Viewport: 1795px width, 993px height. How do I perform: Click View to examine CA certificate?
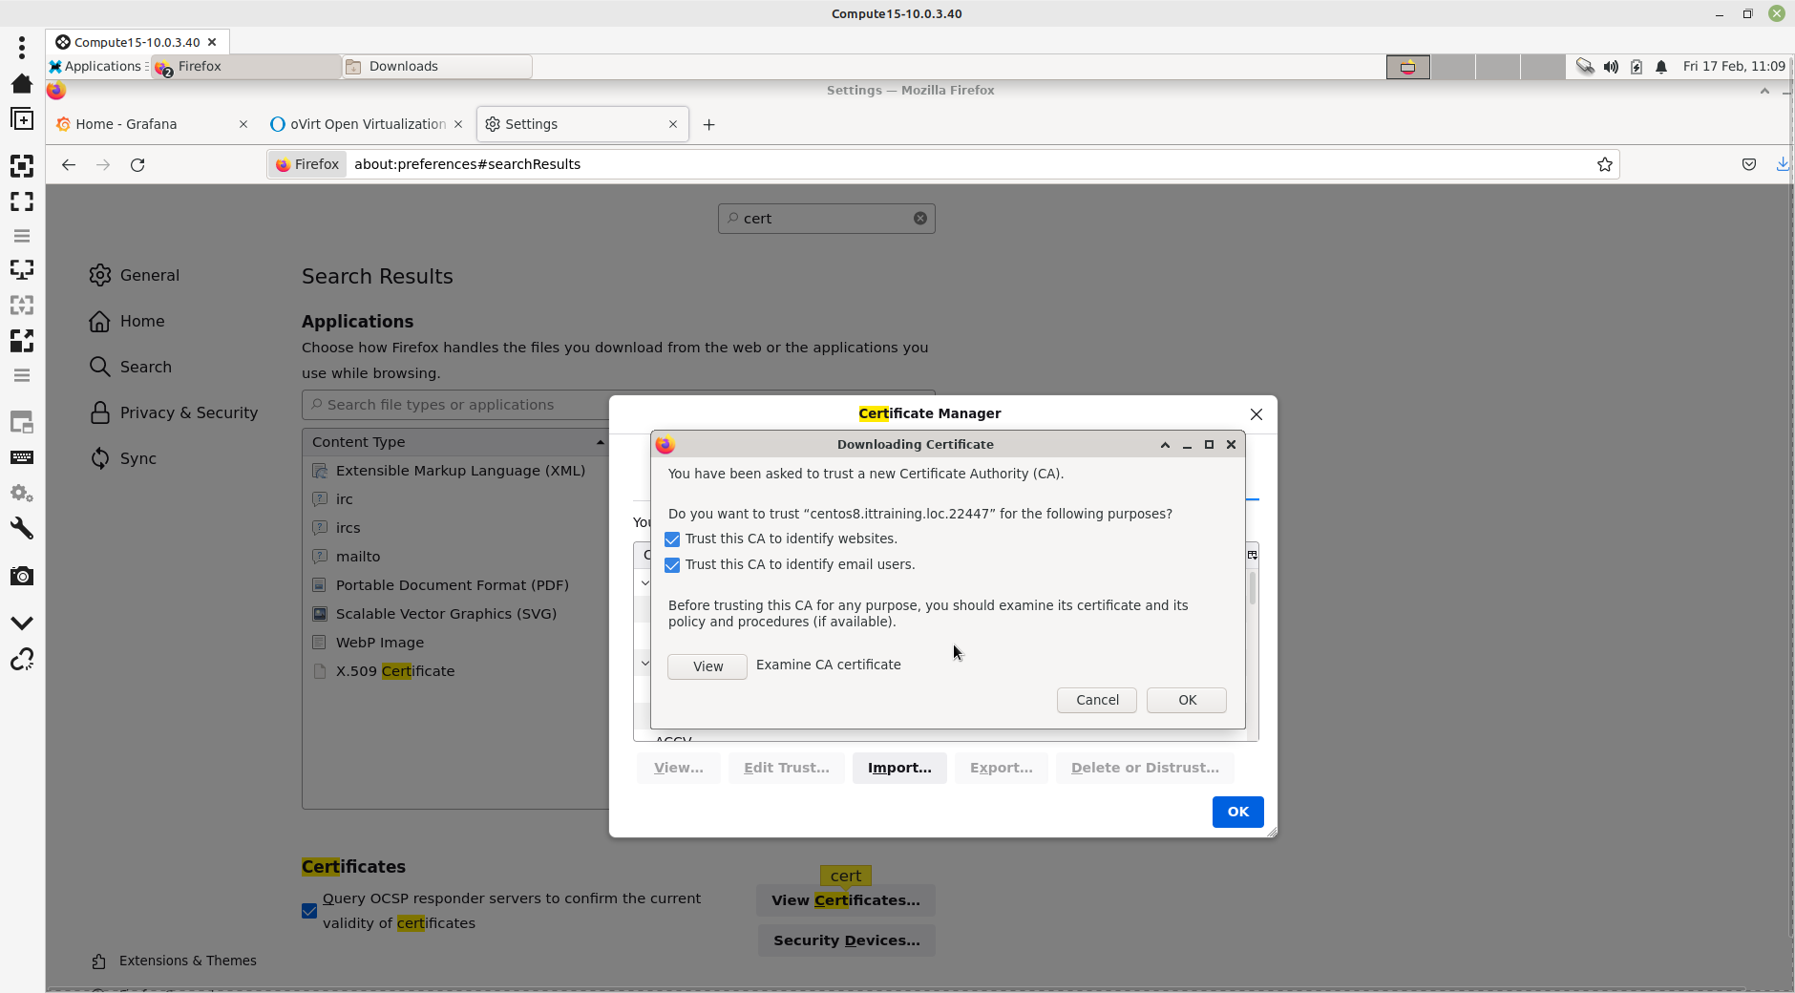[707, 666]
